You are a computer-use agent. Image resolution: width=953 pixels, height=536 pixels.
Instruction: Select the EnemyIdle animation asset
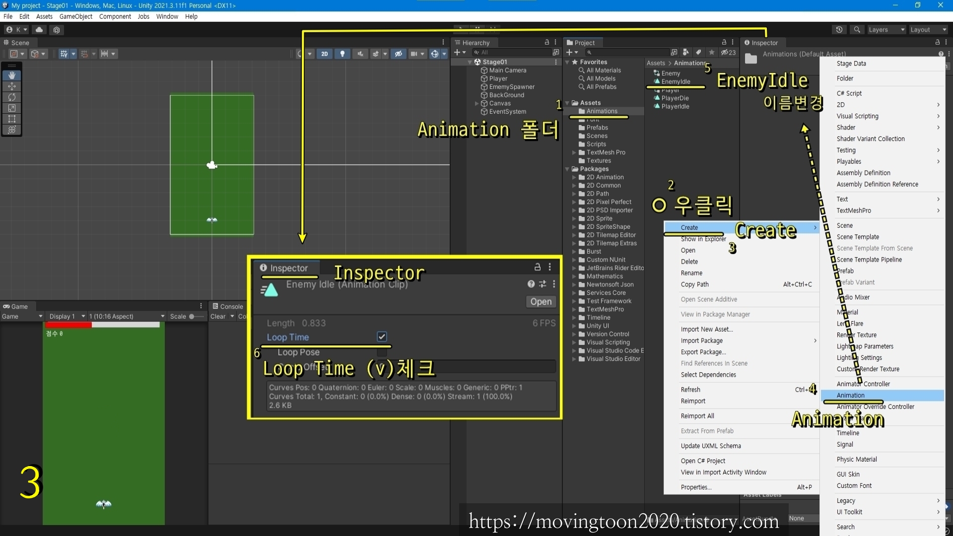pos(675,81)
